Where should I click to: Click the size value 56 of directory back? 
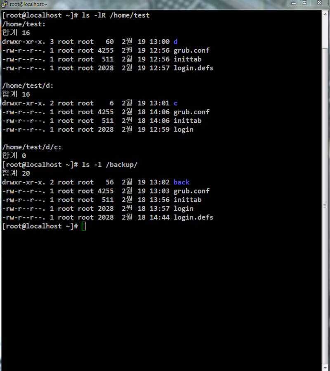110,182
